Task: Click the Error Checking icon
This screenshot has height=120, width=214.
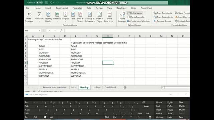Action: 176,17
